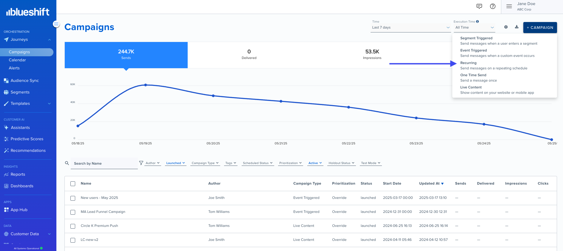
Task: Open the chat messages icon in header
Action: [x=479, y=6]
